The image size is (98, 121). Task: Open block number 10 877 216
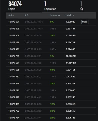[x=14, y=90]
